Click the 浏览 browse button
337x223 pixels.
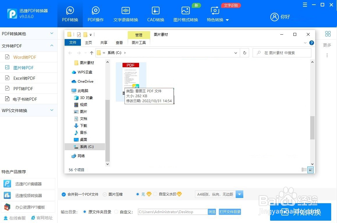[x=212, y=212]
